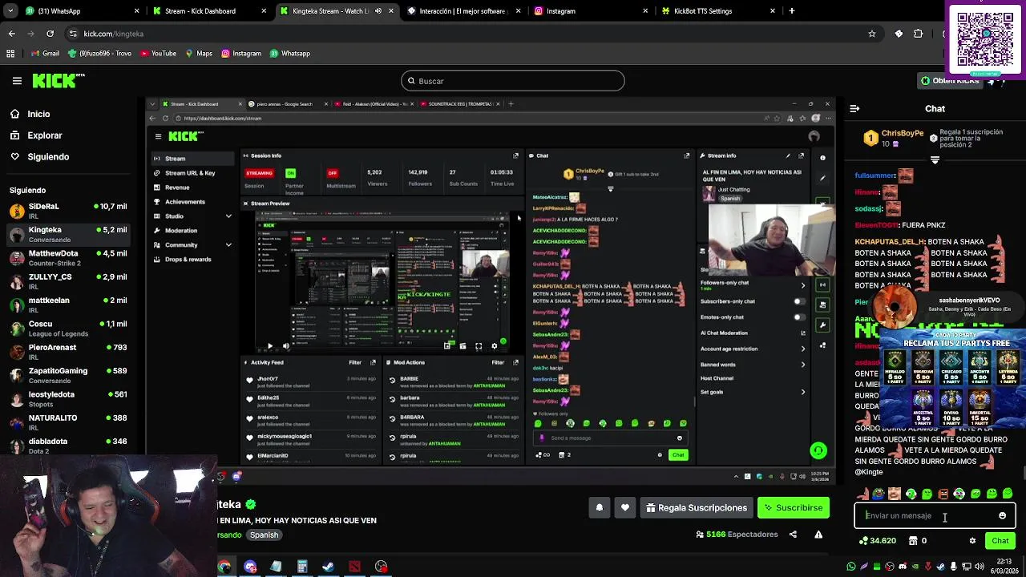
Task: View channel points balance 34.620
Action: pos(877,541)
